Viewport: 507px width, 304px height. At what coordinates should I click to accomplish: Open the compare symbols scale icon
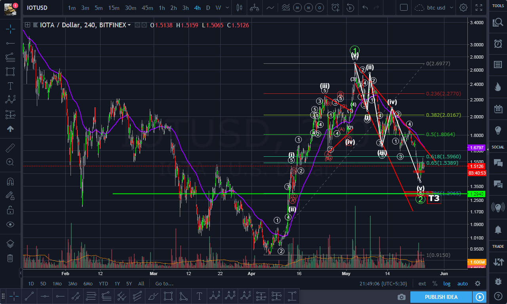coord(255,8)
